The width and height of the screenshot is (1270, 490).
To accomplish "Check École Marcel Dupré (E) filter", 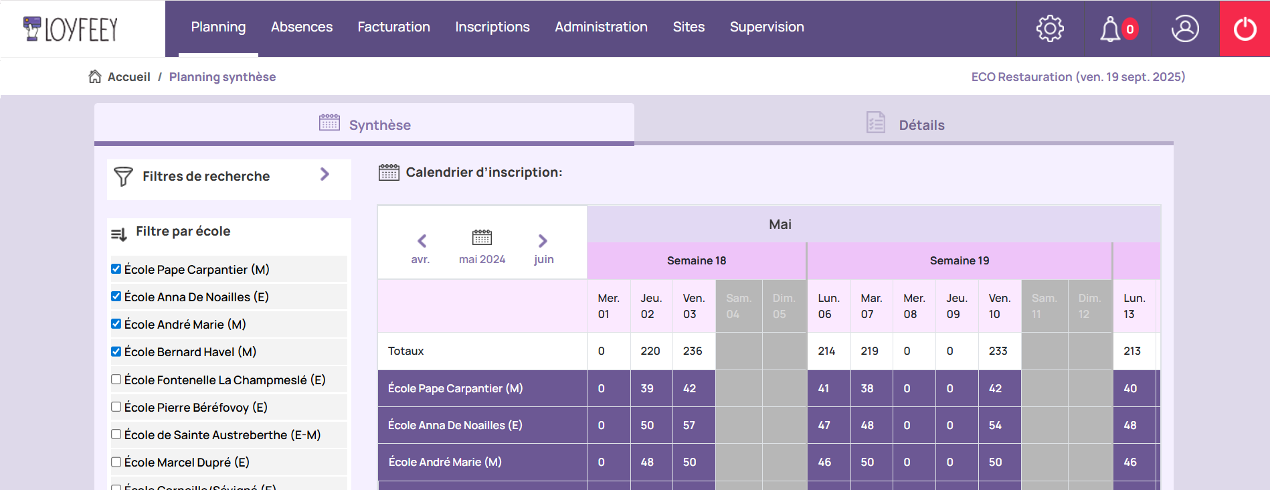I will 116,462.
